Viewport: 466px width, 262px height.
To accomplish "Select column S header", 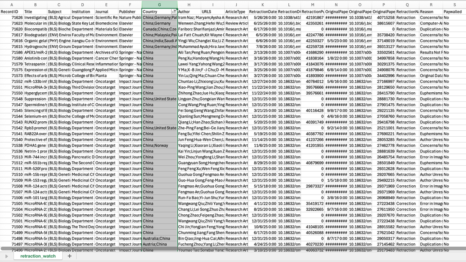I will click(x=454, y=5).
